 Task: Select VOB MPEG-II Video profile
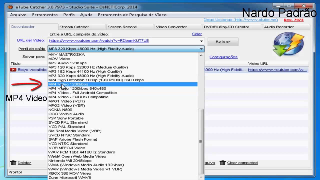pyautogui.click(x=123, y=148)
